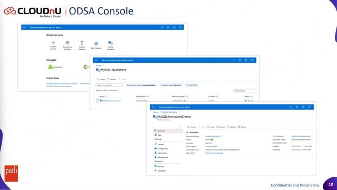Image resolution: width=337 pixels, height=190 pixels.
Task: Open settings gear in the MySQL HeatWave list window
Action: coord(240,60)
